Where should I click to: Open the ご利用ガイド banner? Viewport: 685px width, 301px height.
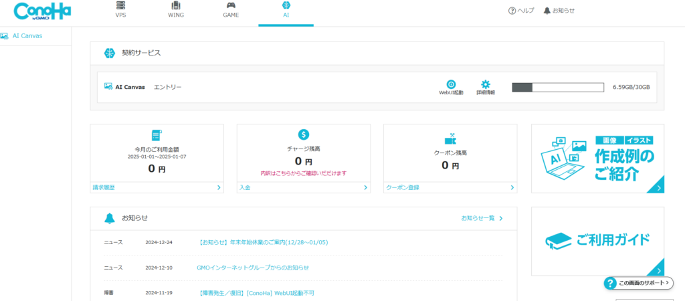point(597,241)
